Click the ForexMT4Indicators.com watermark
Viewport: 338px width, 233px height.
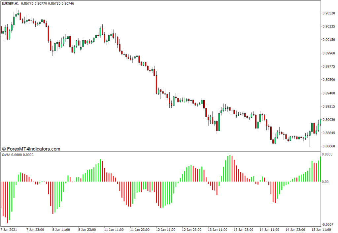point(31,149)
